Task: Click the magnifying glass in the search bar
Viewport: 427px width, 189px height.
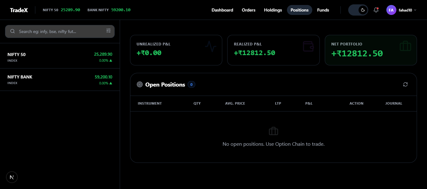Action: pyautogui.click(x=13, y=31)
